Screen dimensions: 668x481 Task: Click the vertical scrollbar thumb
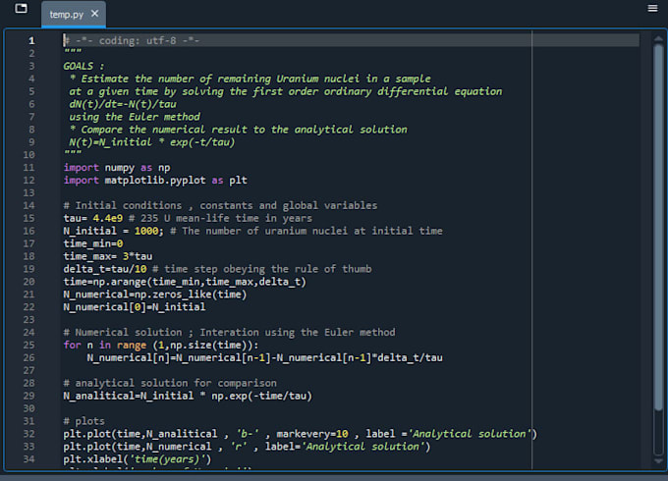[658, 228]
